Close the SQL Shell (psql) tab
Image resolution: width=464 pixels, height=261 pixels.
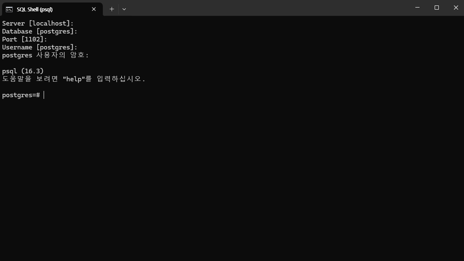click(94, 9)
